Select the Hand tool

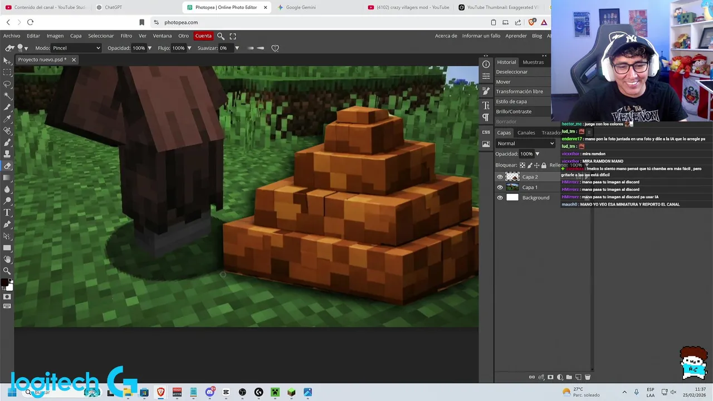pyautogui.click(x=7, y=260)
